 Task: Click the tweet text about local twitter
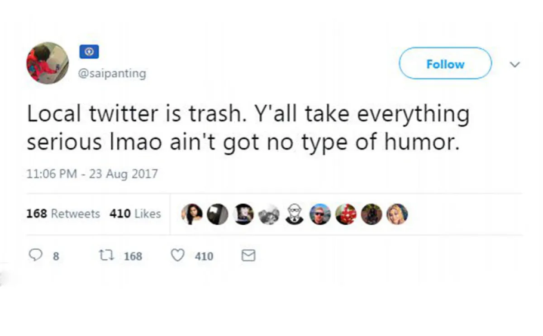247,128
